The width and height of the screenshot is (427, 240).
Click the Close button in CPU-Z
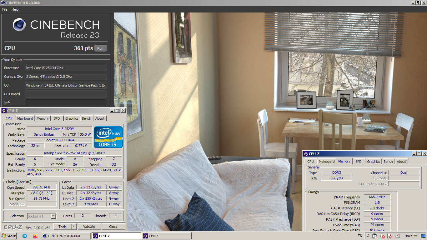113,227
